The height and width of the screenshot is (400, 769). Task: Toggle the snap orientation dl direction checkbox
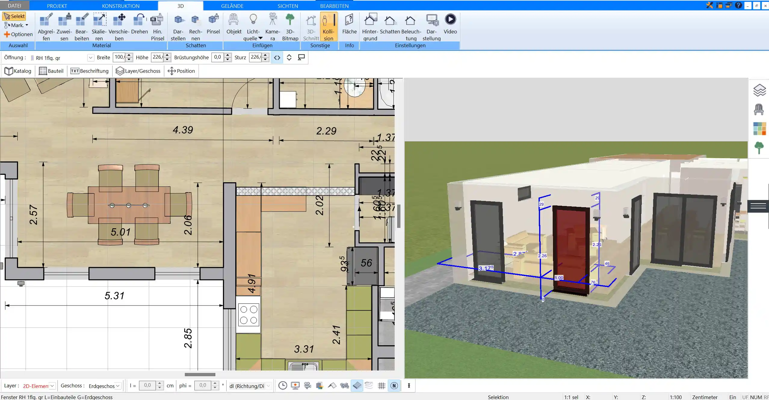coord(249,385)
